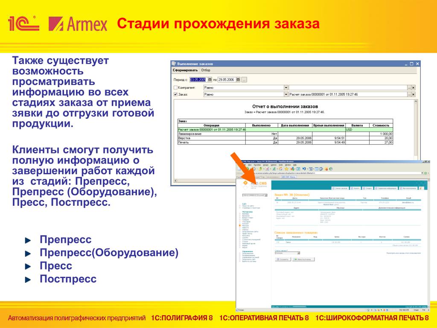The image size is (437, 328).
Task: Click the Операция column header
Action: click(x=212, y=126)
